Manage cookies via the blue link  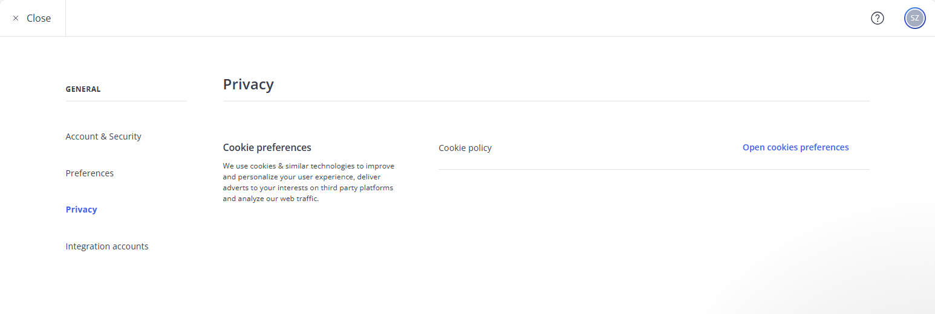click(x=795, y=147)
